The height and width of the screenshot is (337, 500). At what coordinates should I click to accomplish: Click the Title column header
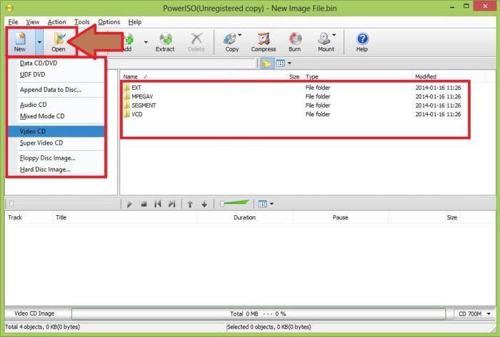125,217
